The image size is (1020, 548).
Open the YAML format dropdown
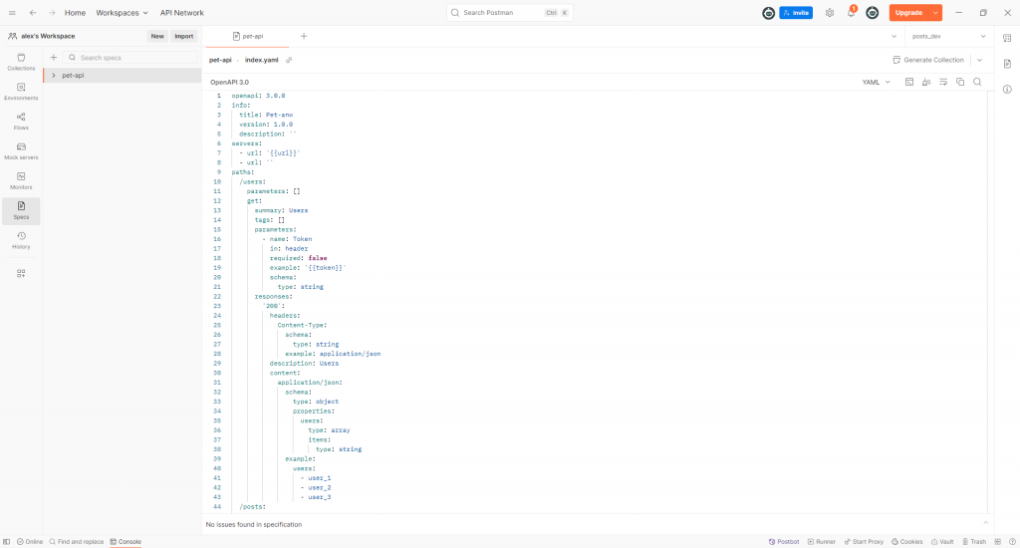click(x=876, y=82)
